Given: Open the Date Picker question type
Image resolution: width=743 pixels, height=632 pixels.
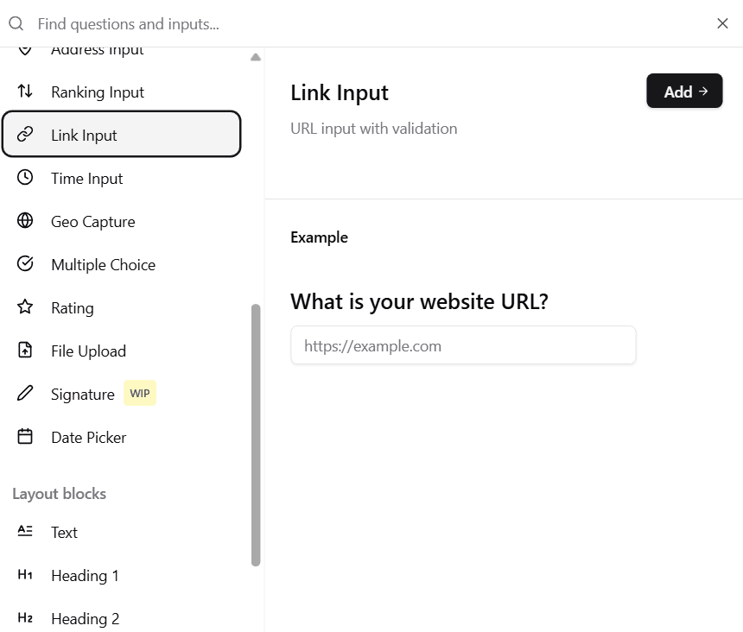Looking at the screenshot, I should [x=88, y=437].
